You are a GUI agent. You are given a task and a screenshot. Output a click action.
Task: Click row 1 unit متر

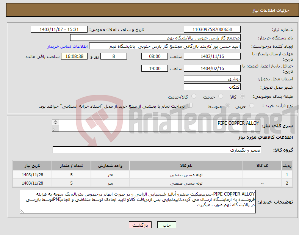(110, 175)
